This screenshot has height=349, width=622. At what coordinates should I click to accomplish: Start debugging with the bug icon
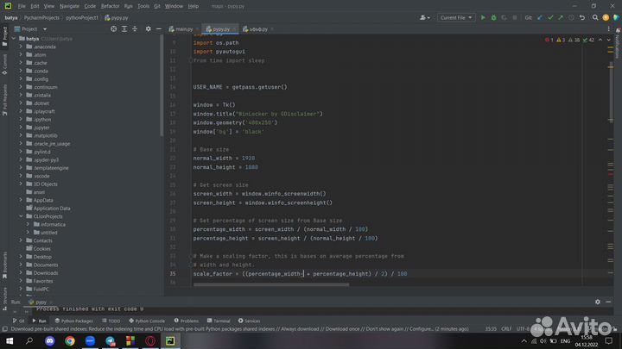493,17
